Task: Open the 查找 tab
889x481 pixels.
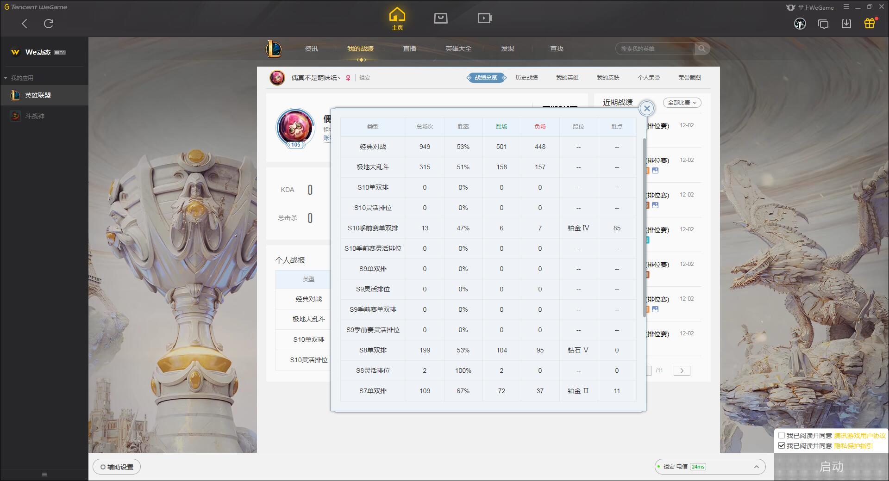Action: coord(557,49)
